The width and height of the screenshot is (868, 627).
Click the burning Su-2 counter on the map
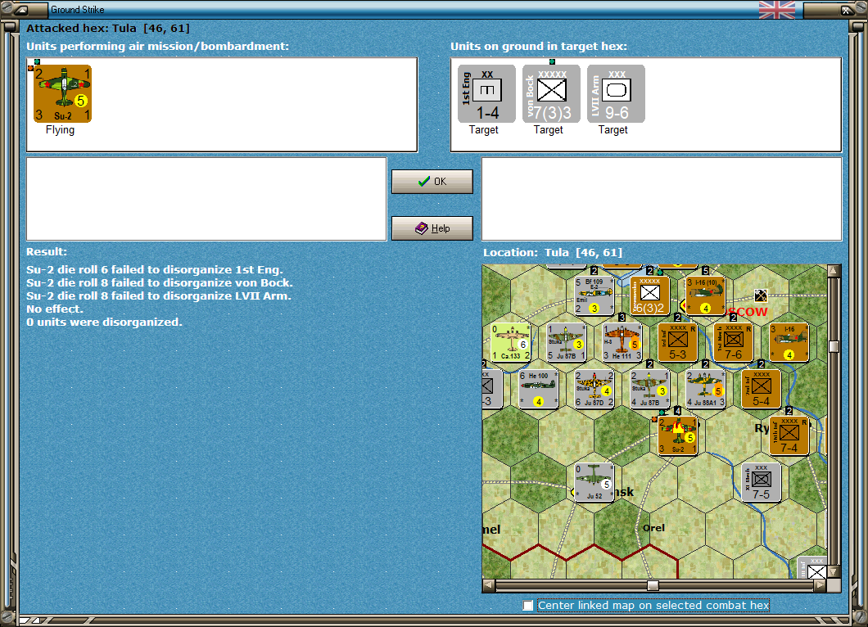click(677, 435)
